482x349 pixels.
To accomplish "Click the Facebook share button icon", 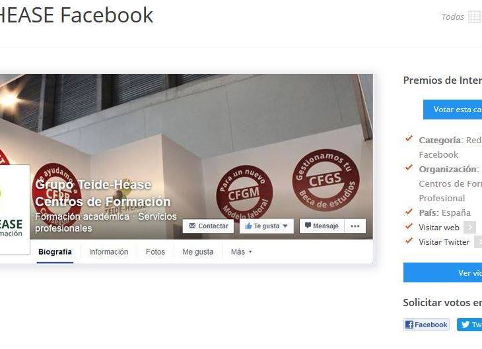I will click(x=409, y=325).
